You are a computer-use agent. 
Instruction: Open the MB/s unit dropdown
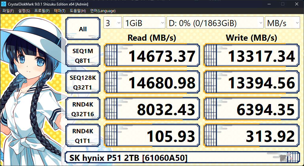pos(282,23)
